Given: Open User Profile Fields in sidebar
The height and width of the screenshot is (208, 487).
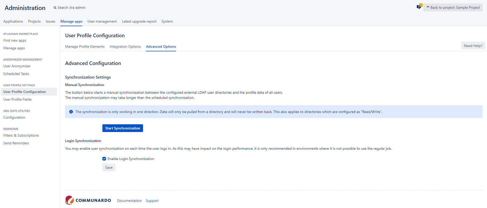Looking at the screenshot, I should pos(17,99).
